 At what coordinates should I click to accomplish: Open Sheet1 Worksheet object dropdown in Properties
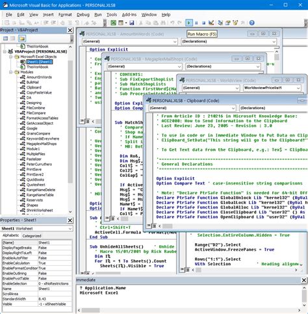click(x=70, y=229)
